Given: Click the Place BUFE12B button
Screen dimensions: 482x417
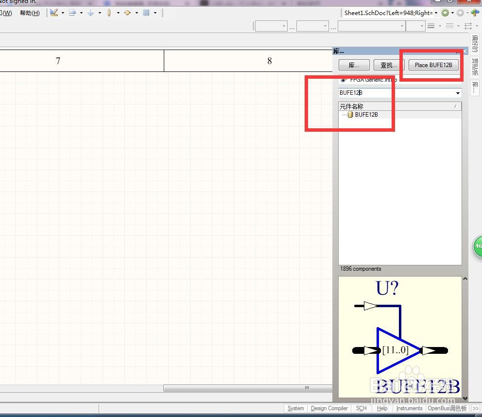Looking at the screenshot, I should tap(433, 65).
